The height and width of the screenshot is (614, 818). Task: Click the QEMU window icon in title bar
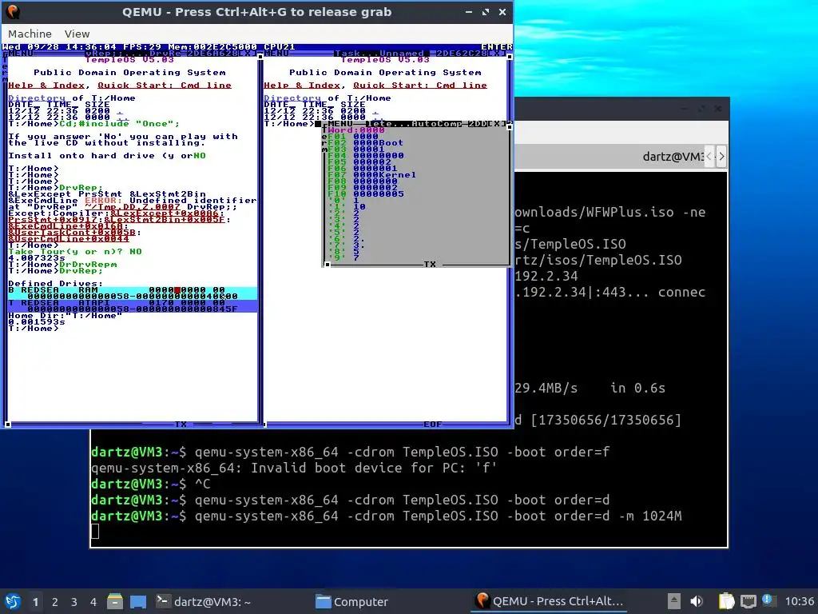pyautogui.click(x=13, y=11)
